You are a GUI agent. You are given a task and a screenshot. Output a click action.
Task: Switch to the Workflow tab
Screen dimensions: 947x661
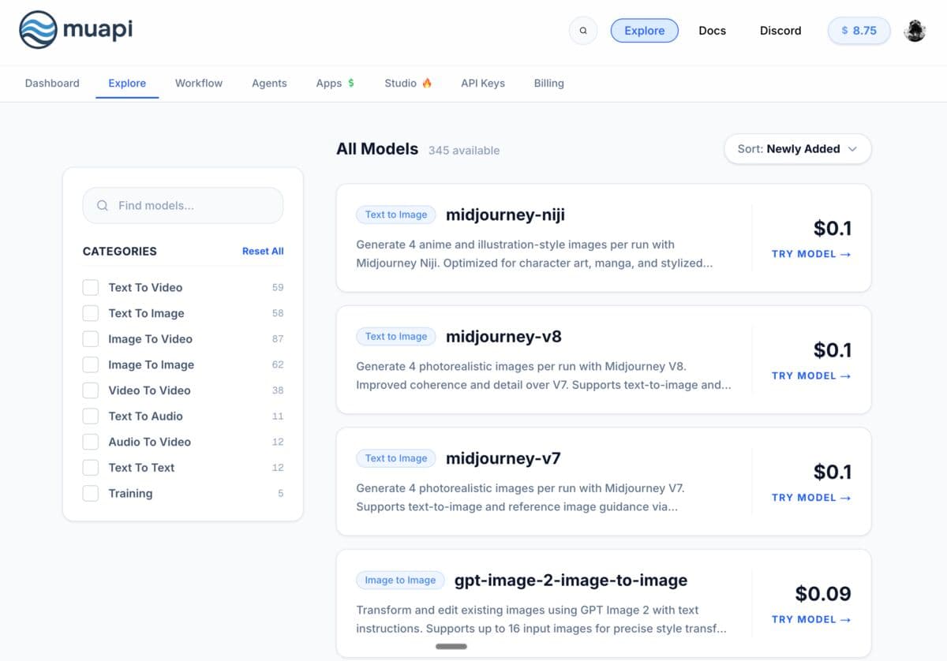(199, 83)
